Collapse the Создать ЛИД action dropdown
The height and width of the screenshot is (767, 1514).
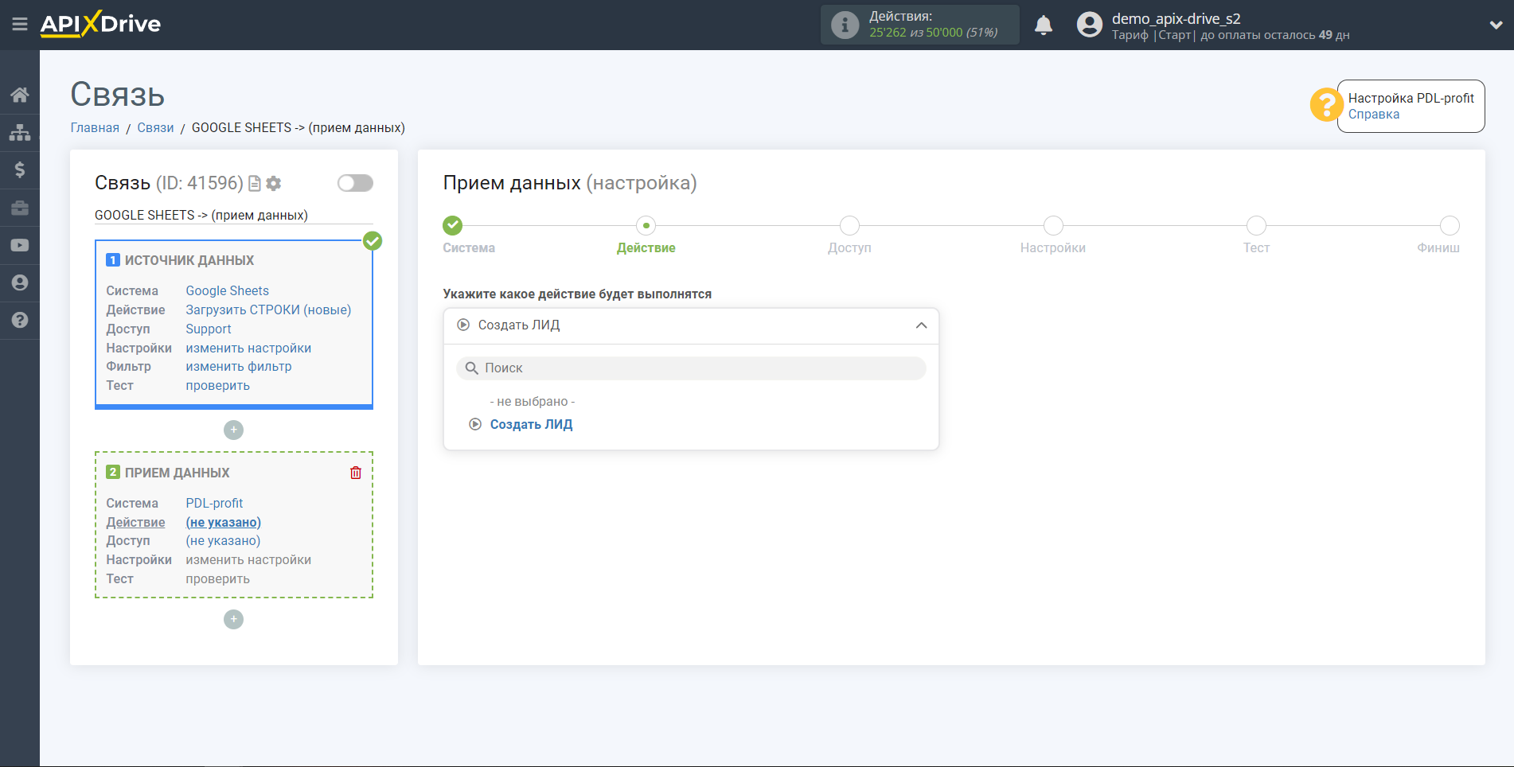(691, 325)
